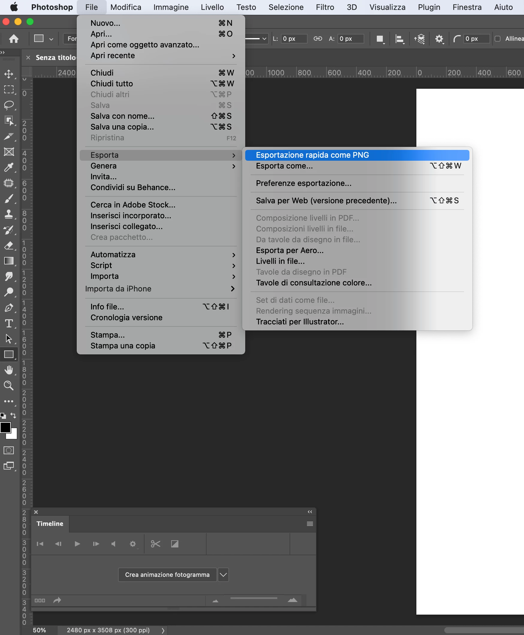Mute Timeline audio playback speaker
The image size is (524, 635).
click(x=114, y=544)
